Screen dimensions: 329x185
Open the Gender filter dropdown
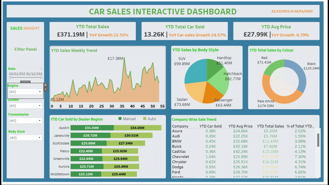click(40, 106)
